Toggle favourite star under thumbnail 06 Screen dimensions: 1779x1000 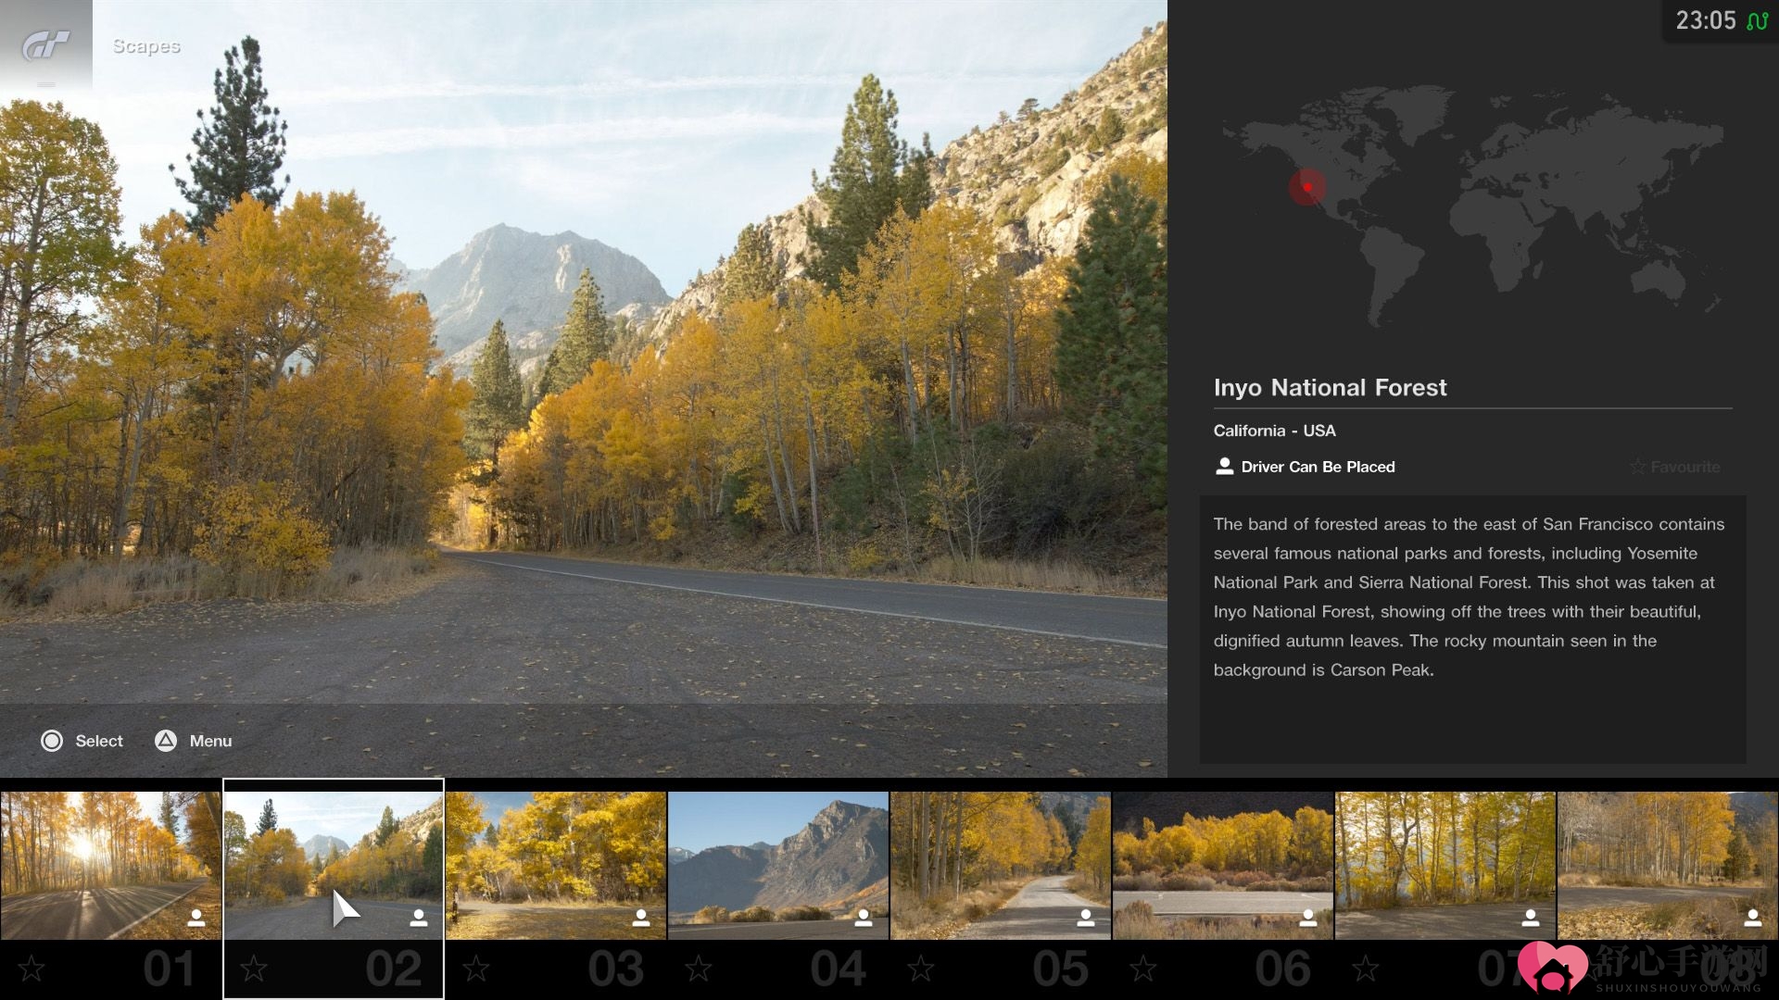pos(1143,969)
